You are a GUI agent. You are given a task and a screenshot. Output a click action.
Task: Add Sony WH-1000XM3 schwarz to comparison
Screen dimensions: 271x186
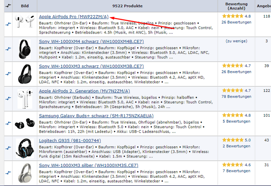[x=8, y=74]
